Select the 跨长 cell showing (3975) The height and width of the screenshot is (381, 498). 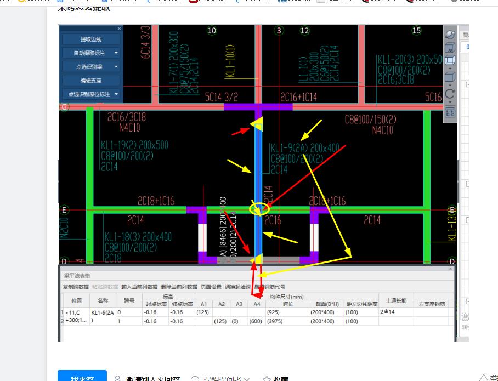287,321
